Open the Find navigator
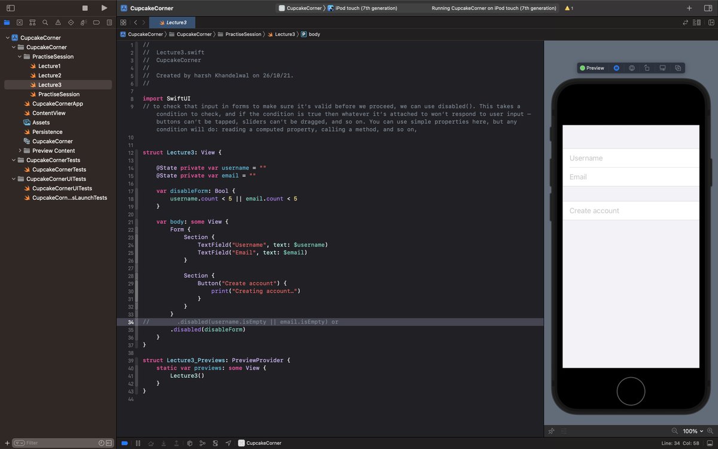Viewport: 718px width, 449px height. 45,22
